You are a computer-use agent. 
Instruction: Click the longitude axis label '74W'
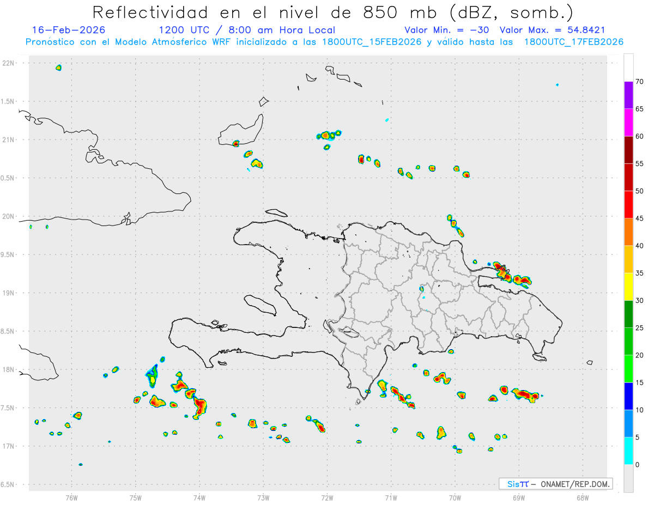click(x=199, y=497)
